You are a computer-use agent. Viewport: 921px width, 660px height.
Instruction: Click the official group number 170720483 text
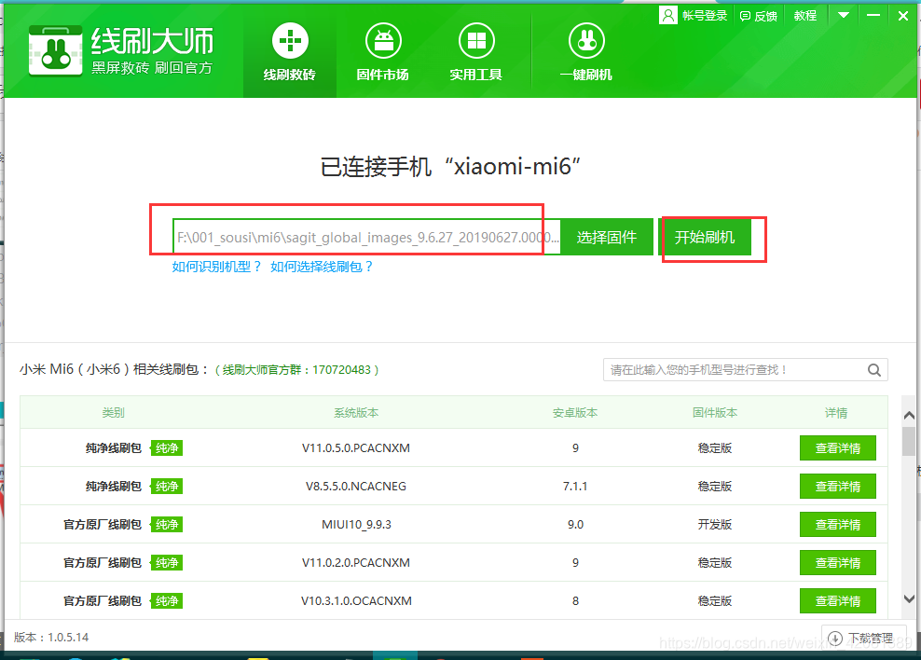(341, 370)
